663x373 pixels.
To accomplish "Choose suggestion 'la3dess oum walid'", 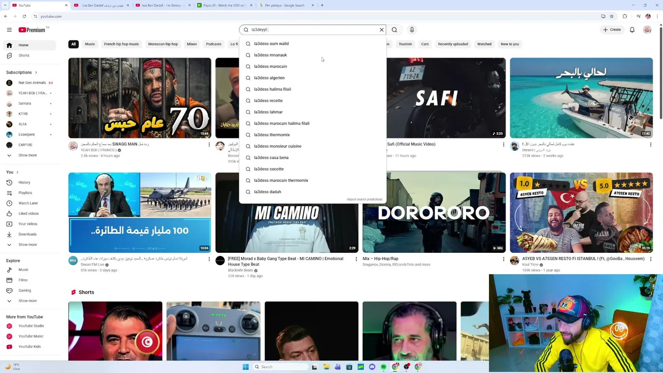I will (312, 44).
